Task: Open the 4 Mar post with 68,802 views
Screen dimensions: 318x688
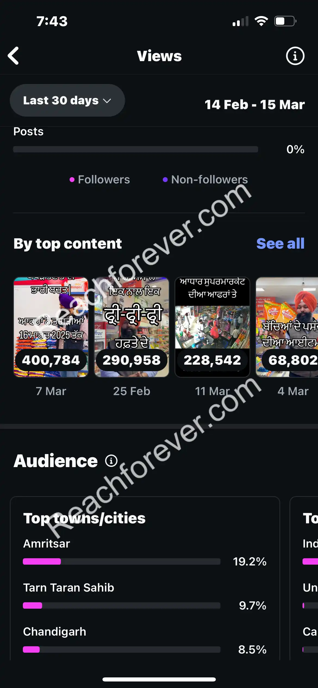Action: 287,327
